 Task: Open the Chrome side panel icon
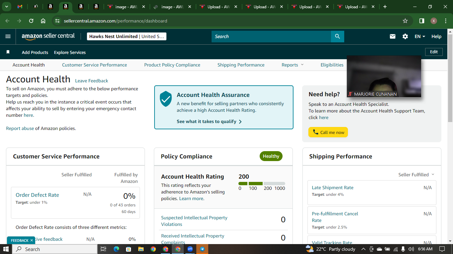(422, 21)
